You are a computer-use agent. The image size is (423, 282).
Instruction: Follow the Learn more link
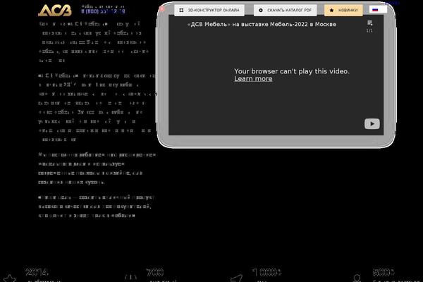[x=253, y=79]
